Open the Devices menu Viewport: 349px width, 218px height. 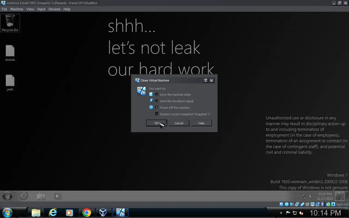tap(54, 9)
